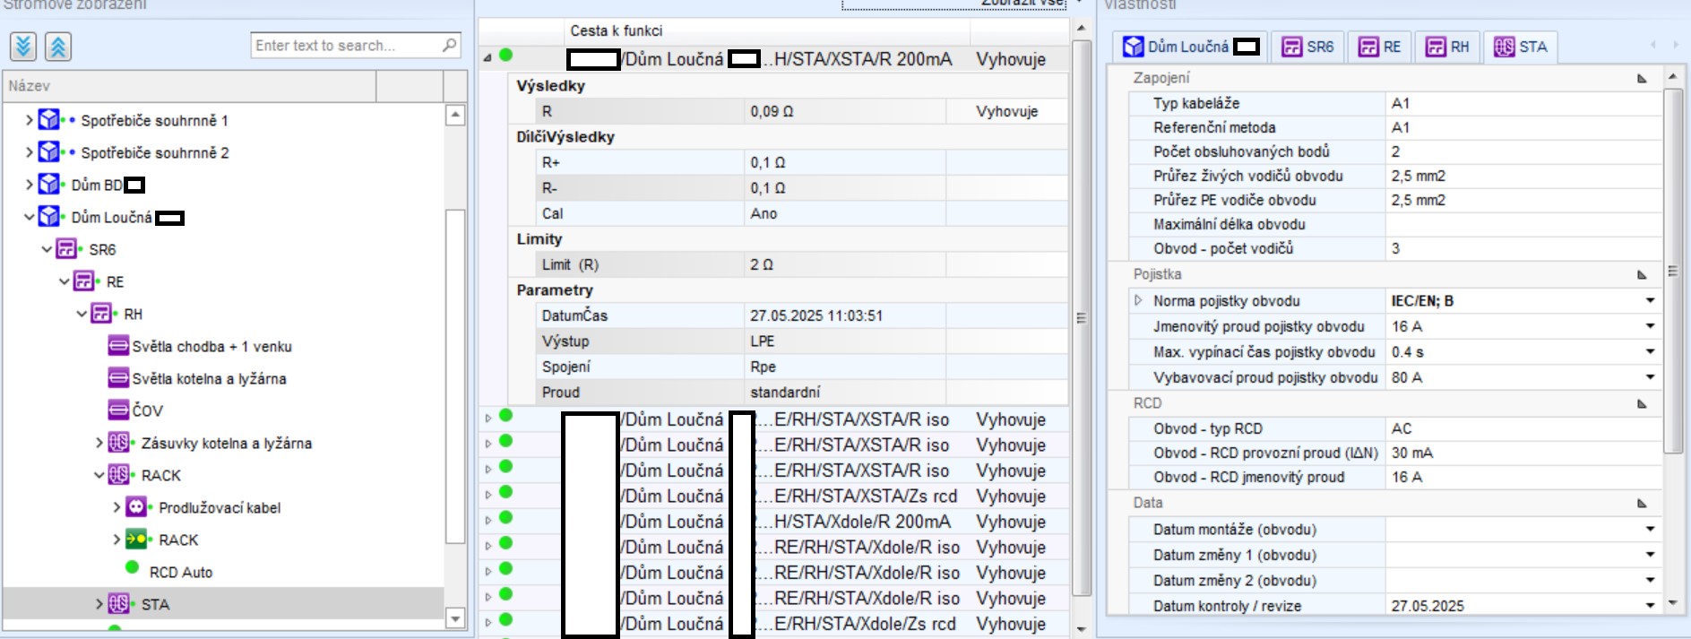Click the expand all tree nodes icon

point(23,46)
